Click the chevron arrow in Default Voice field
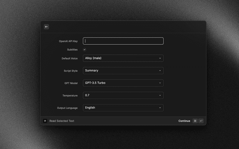This screenshot has height=149, width=239. (160, 58)
